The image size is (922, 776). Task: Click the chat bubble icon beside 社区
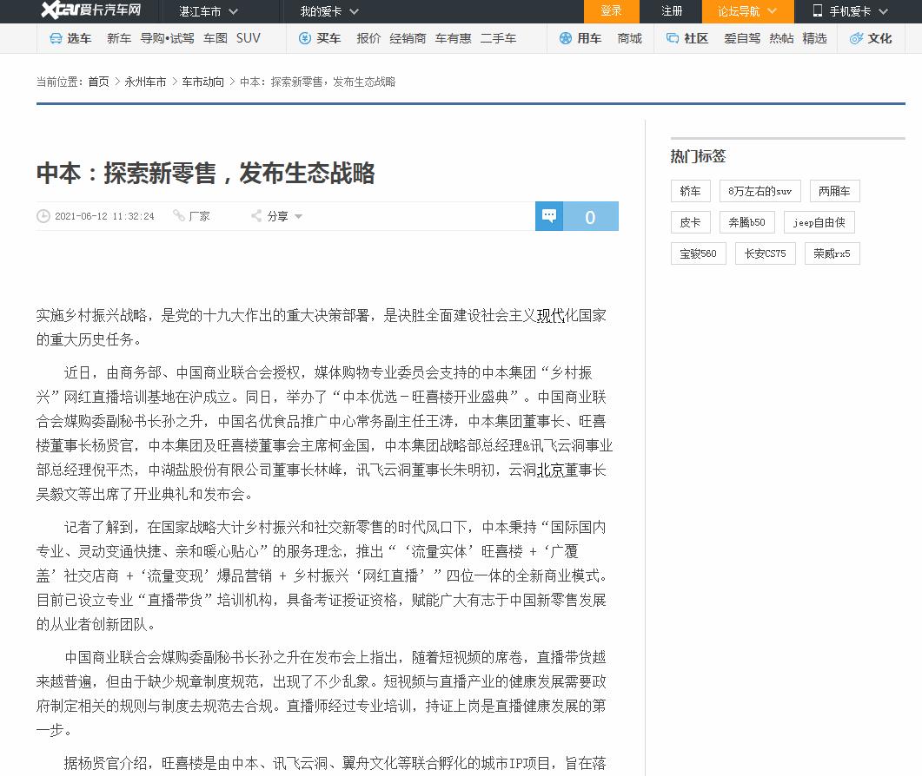(672, 38)
